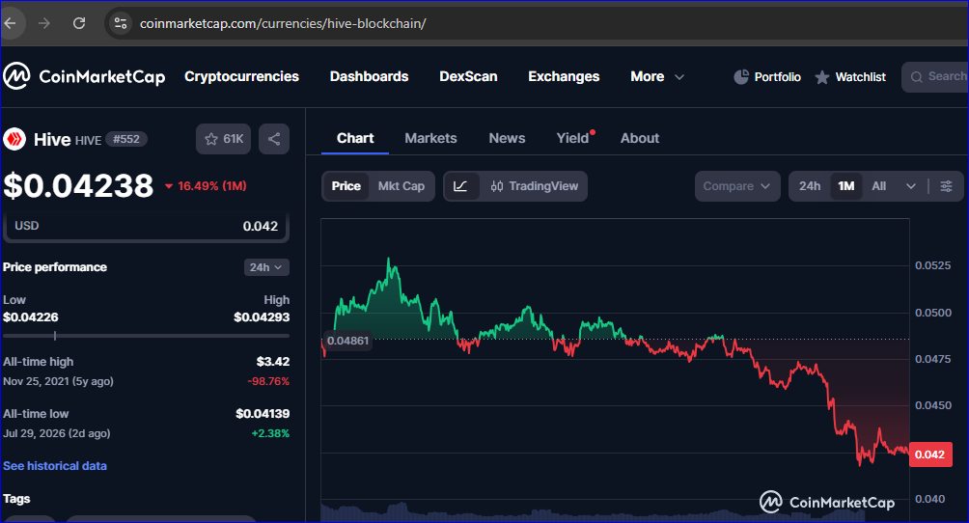Open the Price performance 24h dropdown
The height and width of the screenshot is (523, 969).
266,267
